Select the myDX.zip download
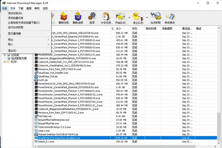This screenshot has width=222, height=148. tap(126, 80)
